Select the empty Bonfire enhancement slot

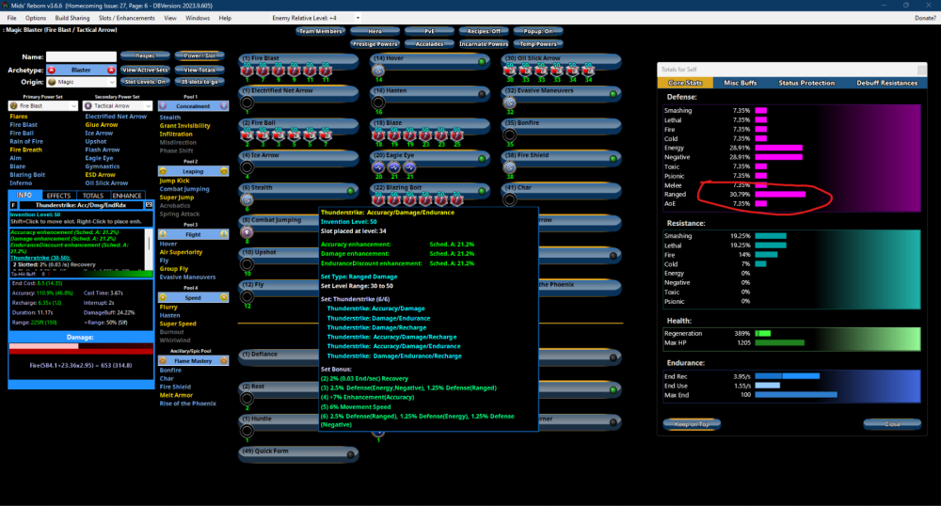pyautogui.click(x=510, y=134)
